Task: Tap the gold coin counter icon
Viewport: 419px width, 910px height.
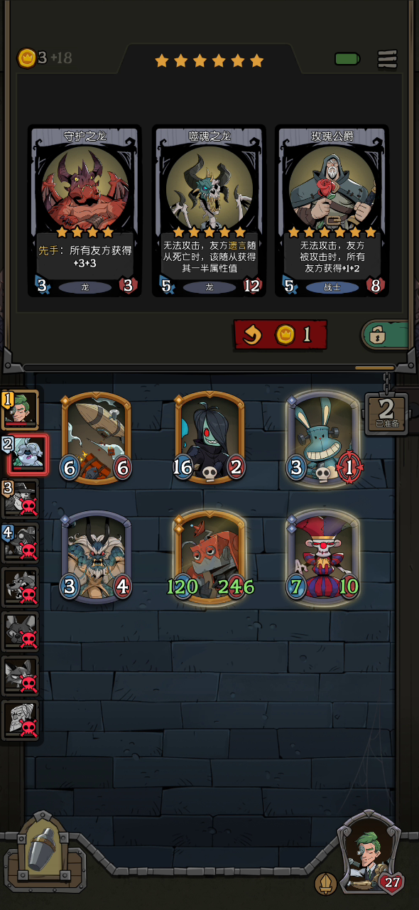Action: click(x=26, y=58)
